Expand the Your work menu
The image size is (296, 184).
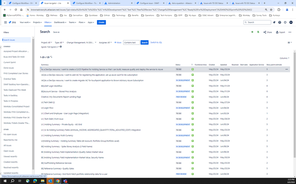click(25, 22)
